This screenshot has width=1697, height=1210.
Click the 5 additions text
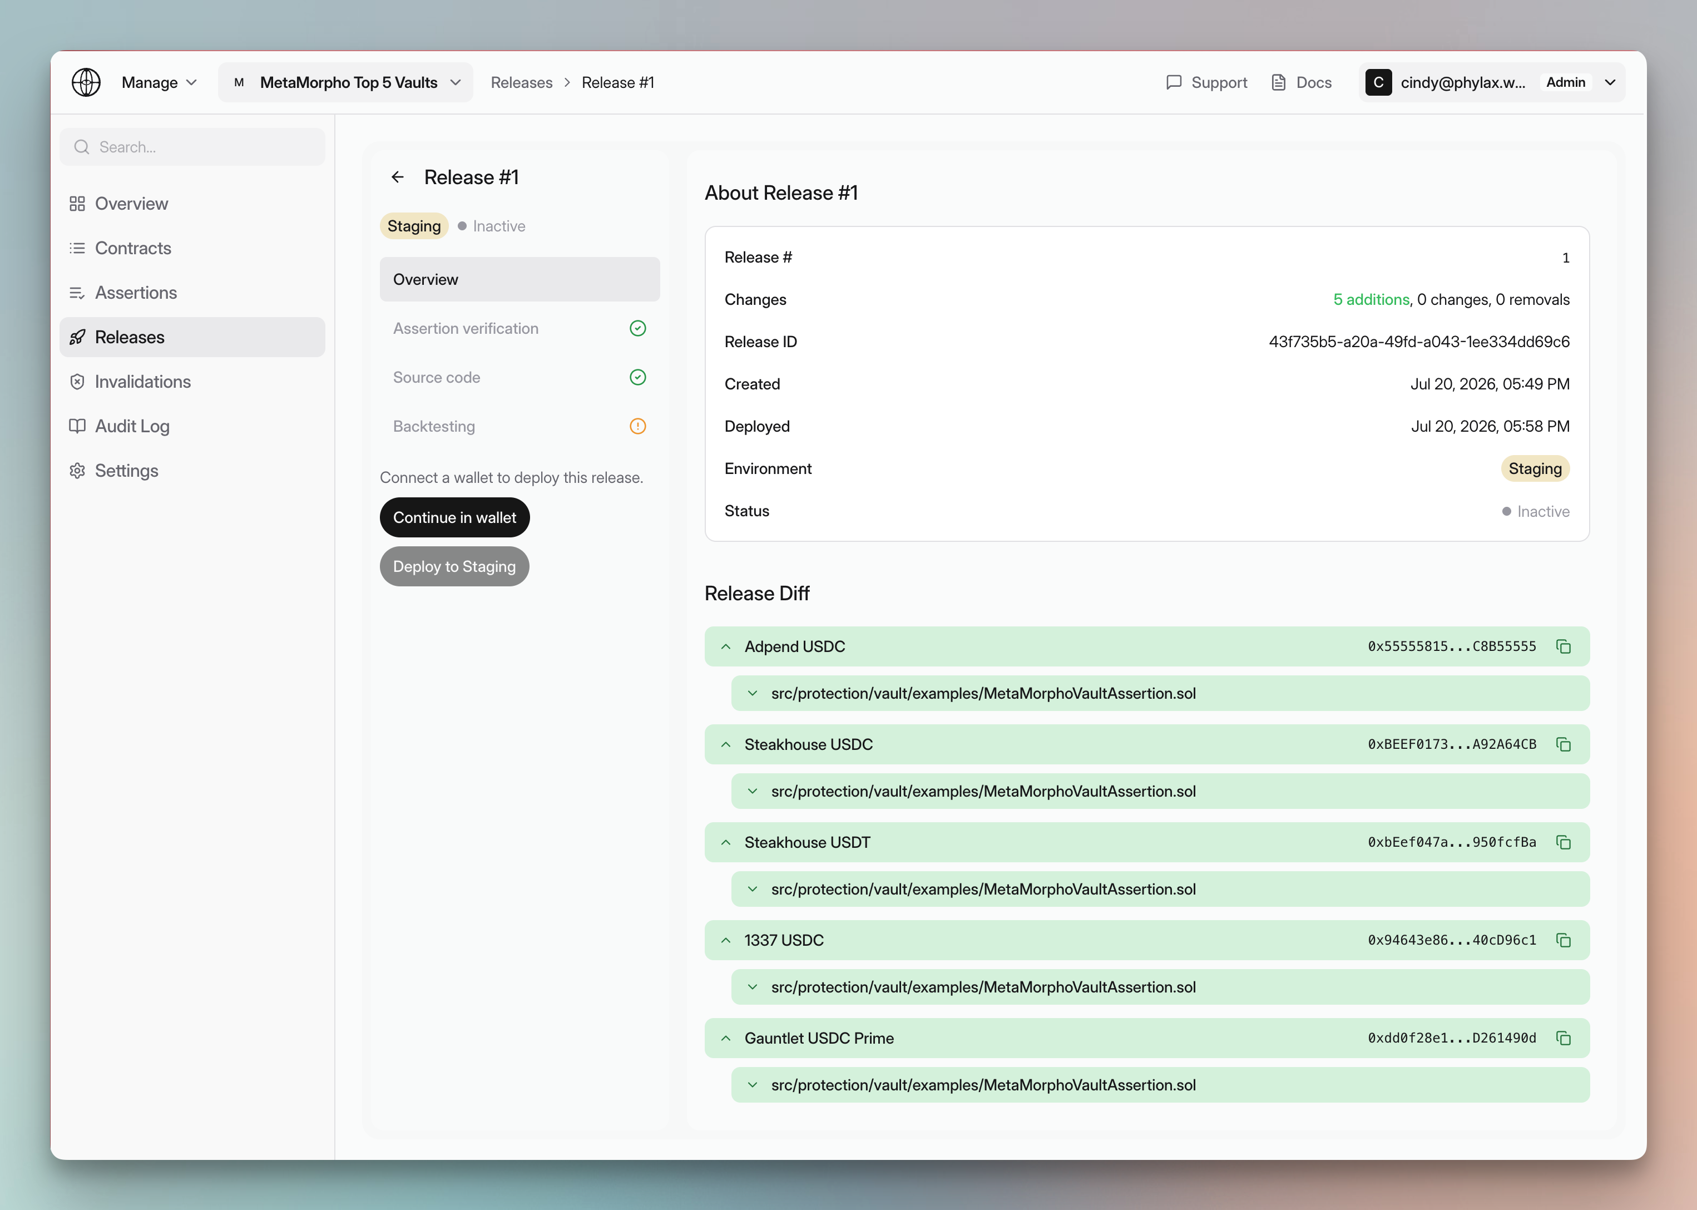pyautogui.click(x=1372, y=299)
